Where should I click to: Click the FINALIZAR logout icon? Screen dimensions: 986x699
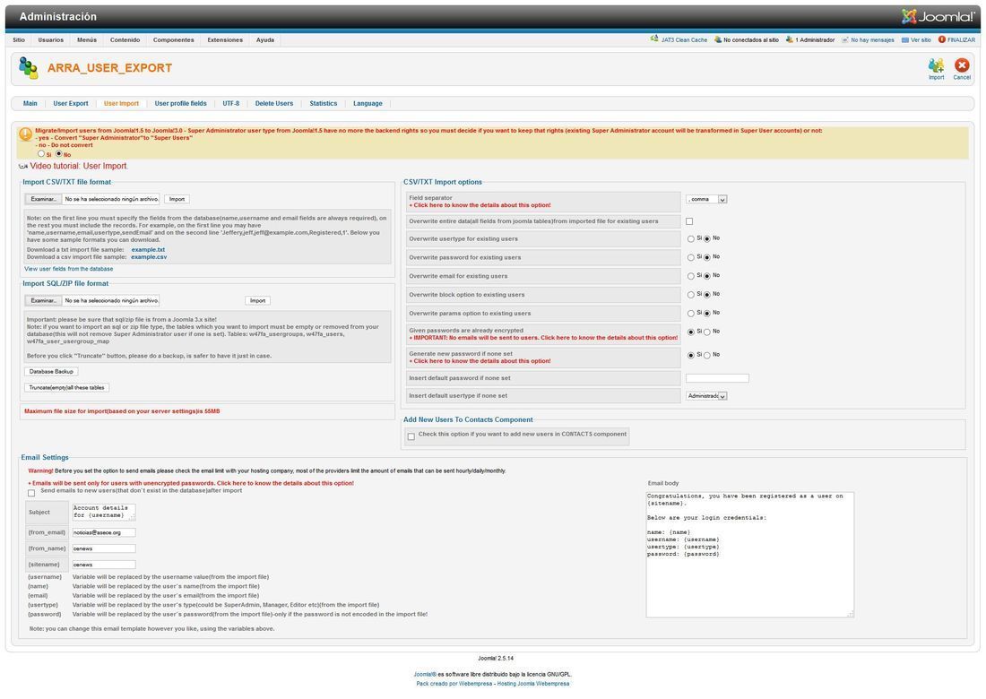coord(942,39)
